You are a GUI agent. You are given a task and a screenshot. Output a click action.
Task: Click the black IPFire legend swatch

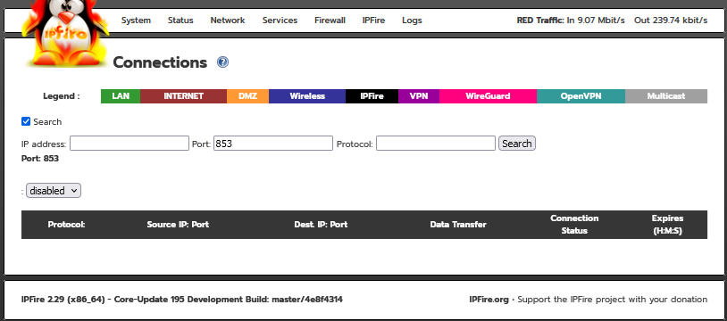(x=372, y=96)
